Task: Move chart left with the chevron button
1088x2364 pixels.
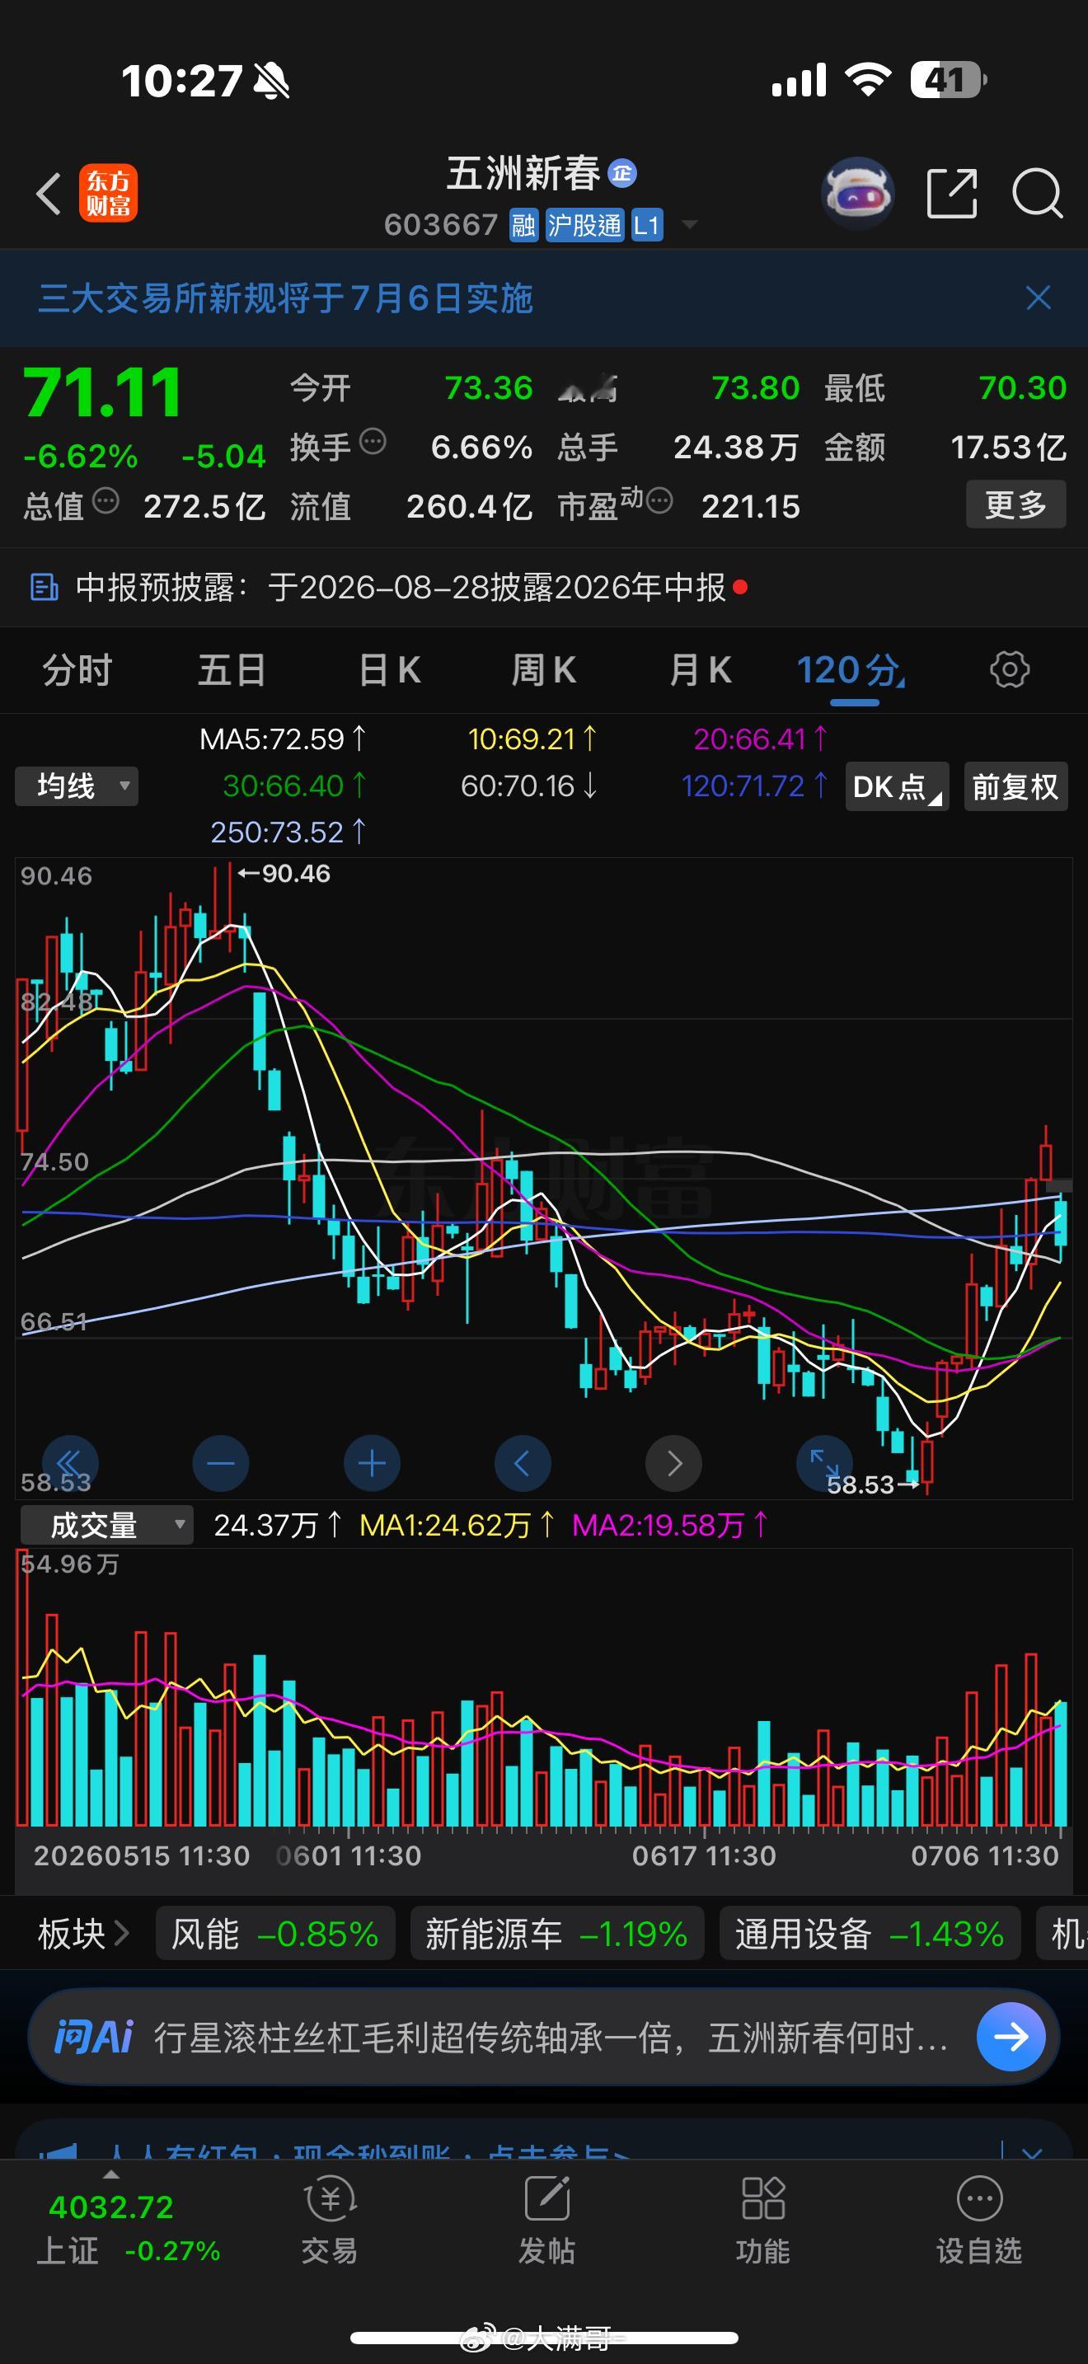Action: point(523,1463)
